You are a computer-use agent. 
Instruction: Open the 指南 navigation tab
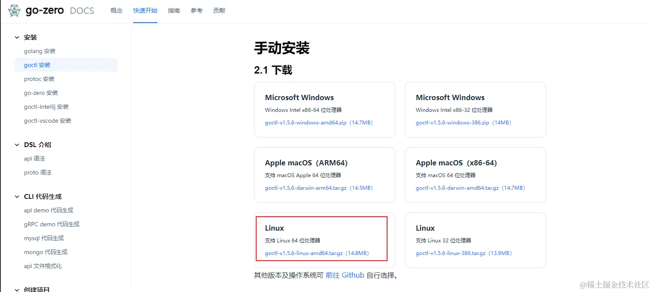click(174, 10)
